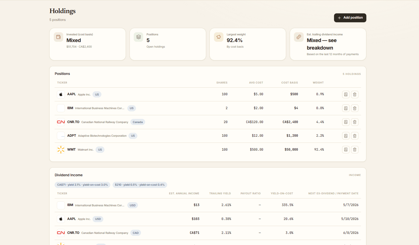
Task: Open transactions icon for AAPL row
Action: tap(346, 94)
